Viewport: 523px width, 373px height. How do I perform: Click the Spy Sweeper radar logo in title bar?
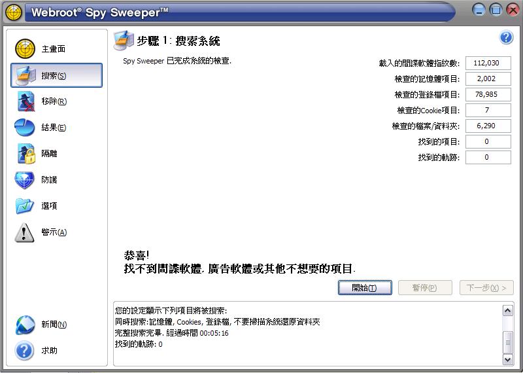pyautogui.click(x=14, y=12)
